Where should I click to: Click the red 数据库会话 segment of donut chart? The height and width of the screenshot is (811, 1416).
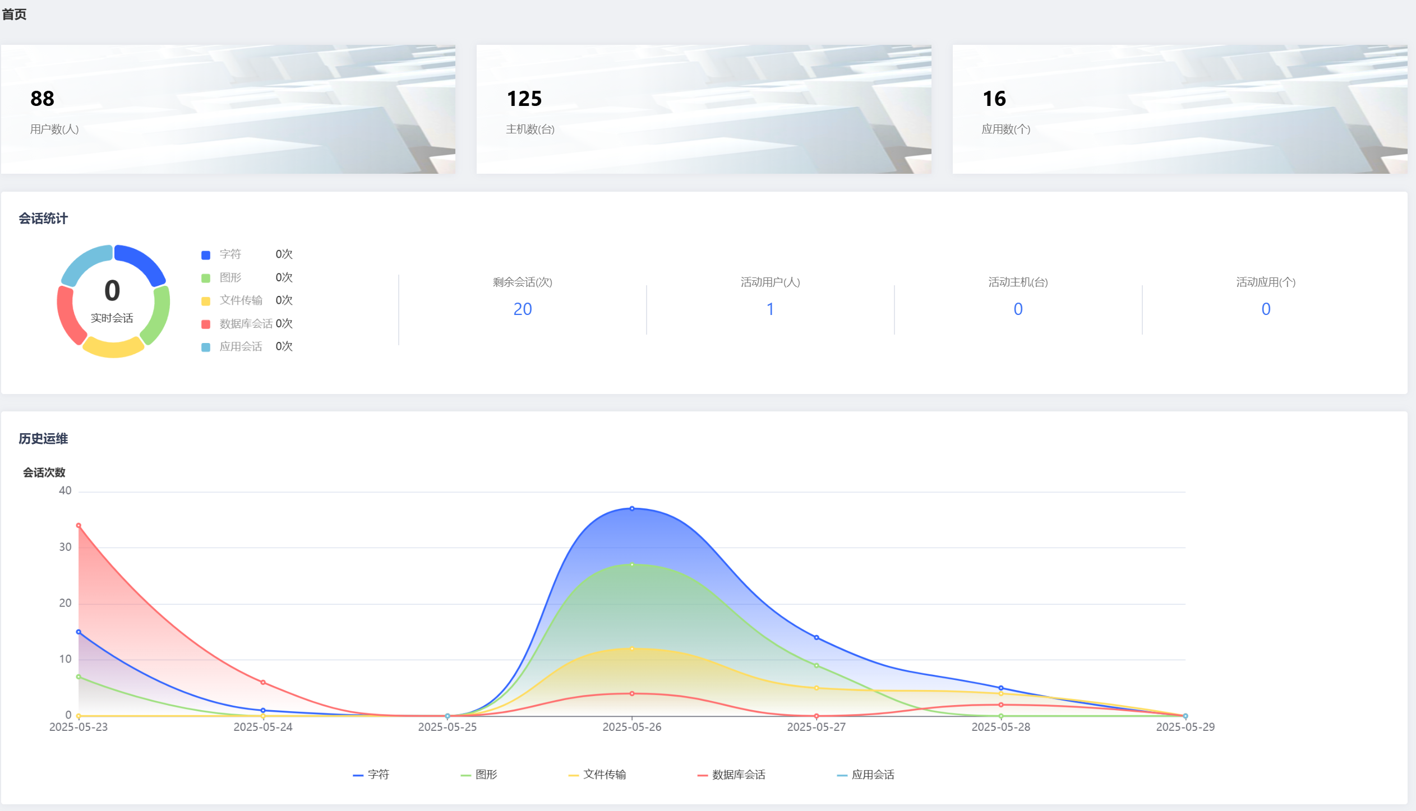click(68, 315)
